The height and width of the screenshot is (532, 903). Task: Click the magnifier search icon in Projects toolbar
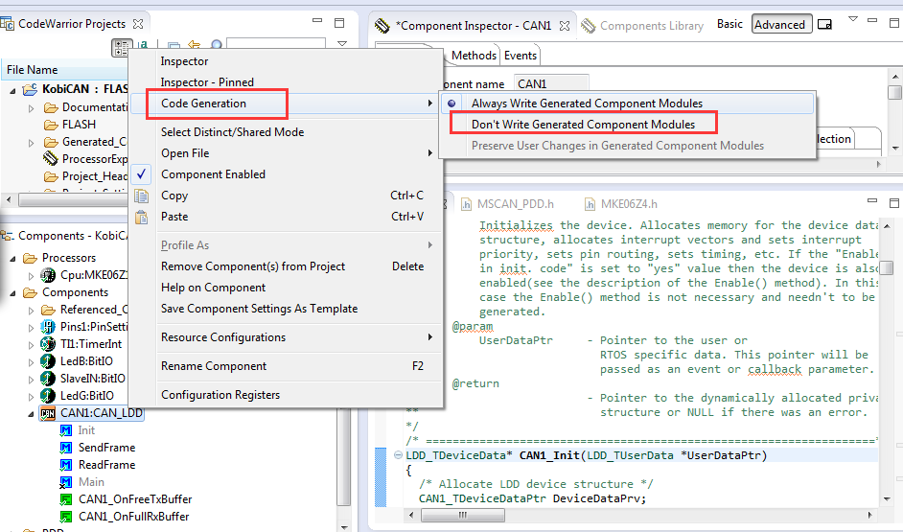(217, 45)
